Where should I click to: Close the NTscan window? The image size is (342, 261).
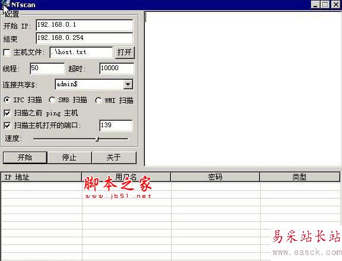coord(335,5)
